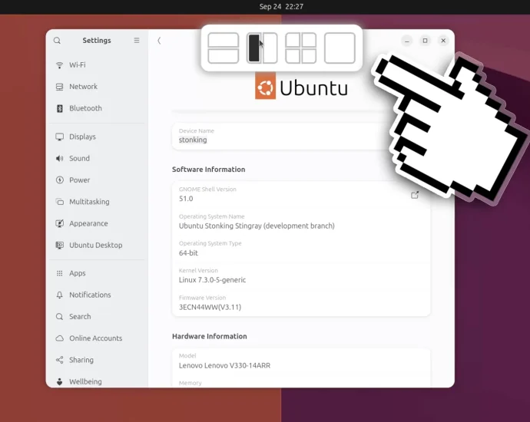Open the Displays panel
This screenshot has height=422, width=530.
point(97,137)
